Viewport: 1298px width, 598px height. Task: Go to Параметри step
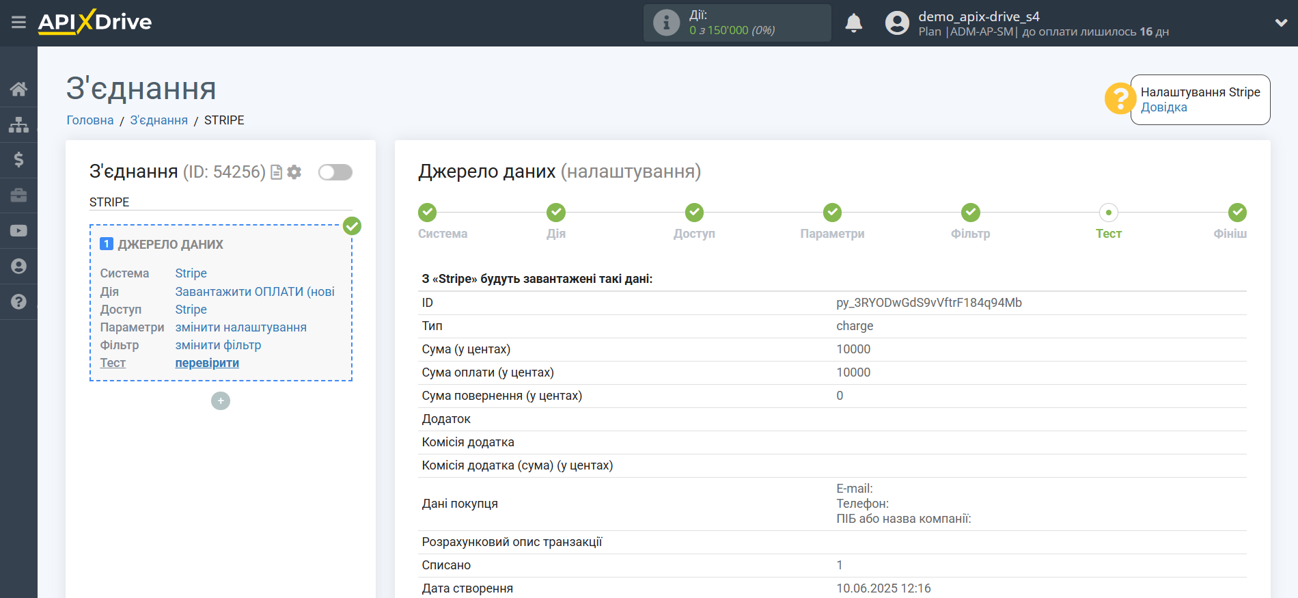click(832, 234)
